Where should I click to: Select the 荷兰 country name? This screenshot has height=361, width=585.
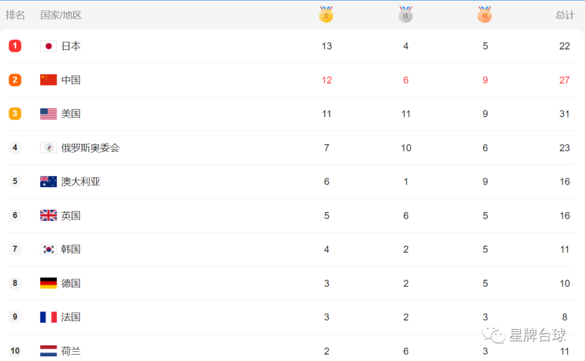pos(71,351)
